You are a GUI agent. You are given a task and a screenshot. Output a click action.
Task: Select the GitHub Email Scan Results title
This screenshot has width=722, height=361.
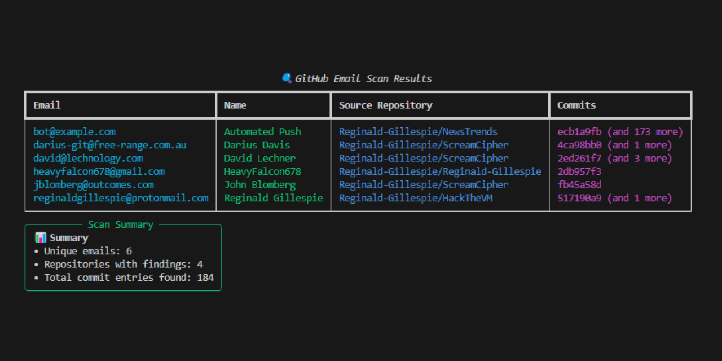click(363, 78)
